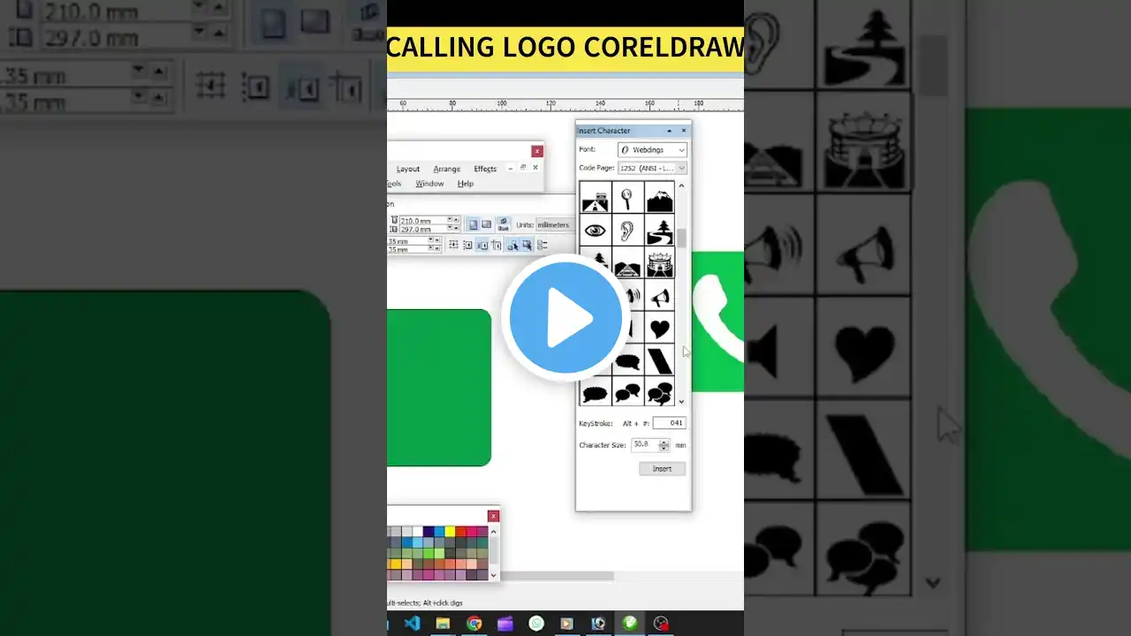
Task: Select the ear symbol character
Action: tap(626, 231)
